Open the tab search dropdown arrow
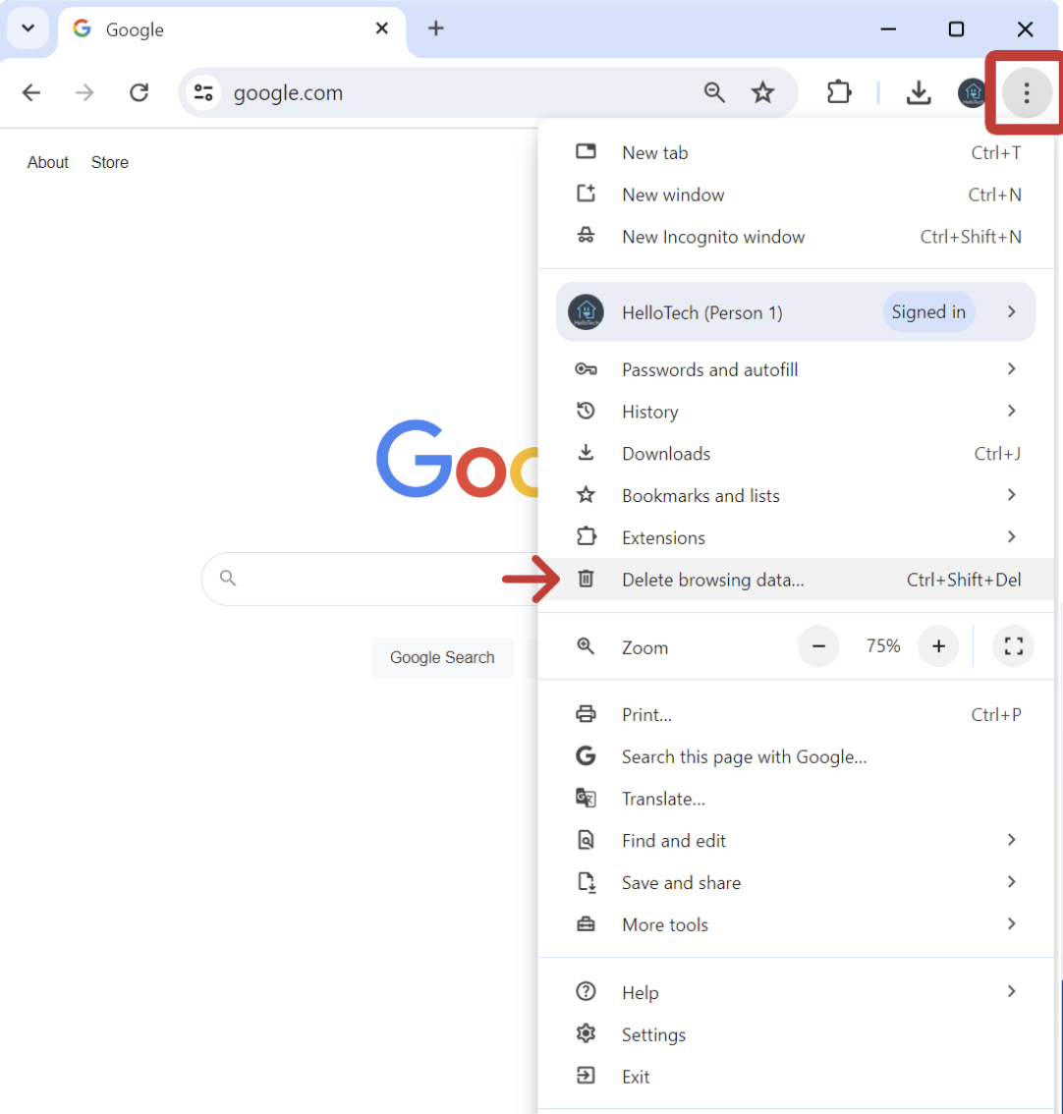The height and width of the screenshot is (1114, 1063). point(28,29)
